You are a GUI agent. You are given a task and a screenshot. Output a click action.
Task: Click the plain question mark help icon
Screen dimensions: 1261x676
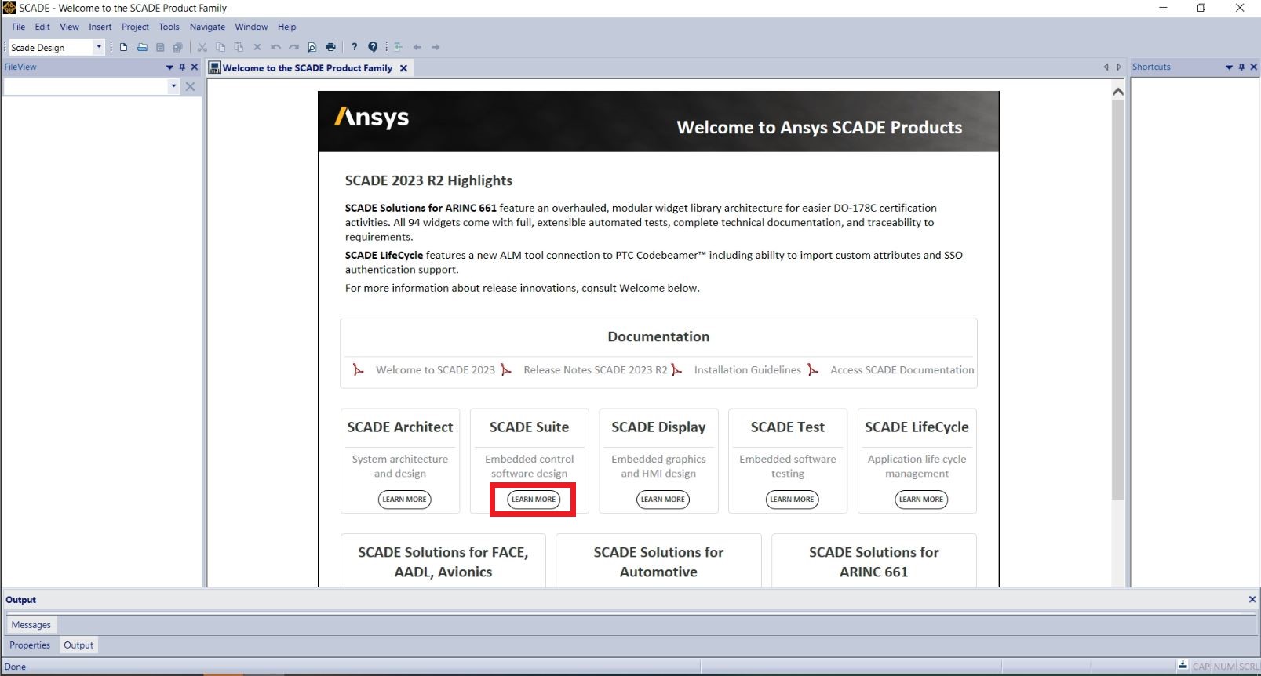[x=354, y=47]
